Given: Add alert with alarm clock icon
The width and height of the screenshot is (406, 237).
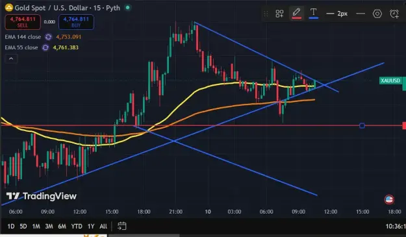Looking at the screenshot, I should 394,14.
